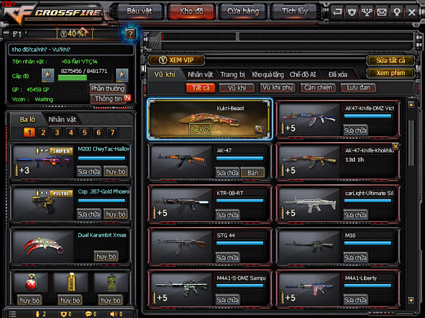The width and height of the screenshot is (425, 318).
Task: Open the Cửa hàng tab
Action: [x=243, y=11]
